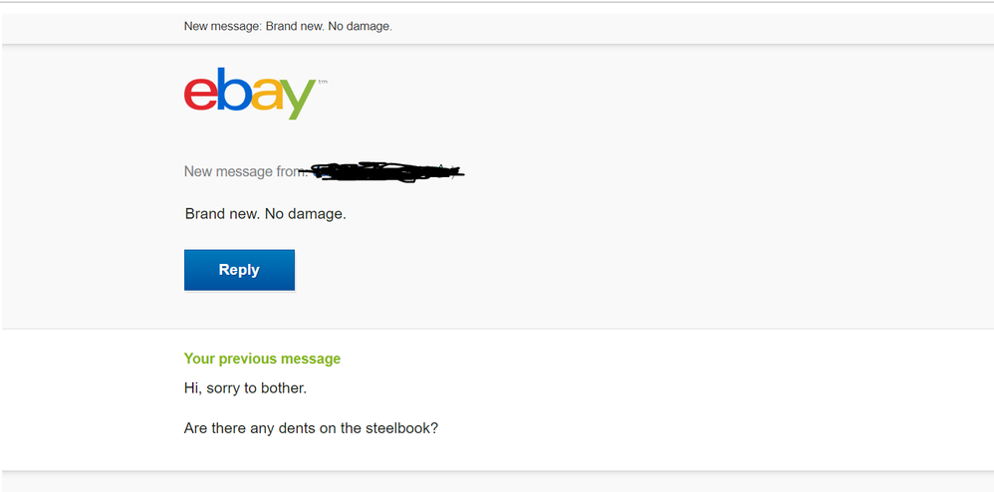Image resolution: width=994 pixels, height=492 pixels.
Task: Click the yellow letter a in logo
Action: click(x=266, y=95)
